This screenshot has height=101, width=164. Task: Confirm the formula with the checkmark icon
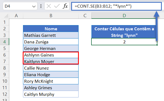point(57,6)
